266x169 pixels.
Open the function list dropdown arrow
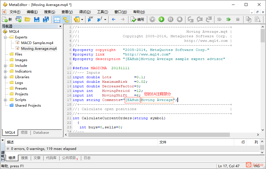pyautogui.click(x=105, y=19)
